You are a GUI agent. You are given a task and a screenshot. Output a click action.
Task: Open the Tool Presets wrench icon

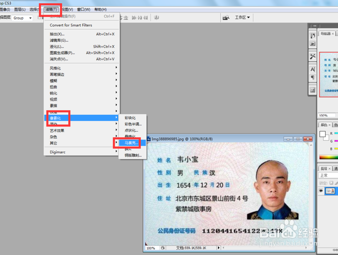pos(313,56)
